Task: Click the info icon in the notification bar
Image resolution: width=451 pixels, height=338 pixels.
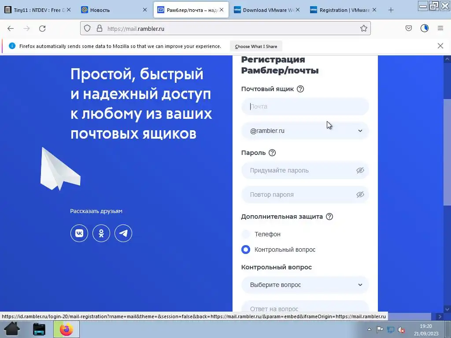Action: (12, 46)
